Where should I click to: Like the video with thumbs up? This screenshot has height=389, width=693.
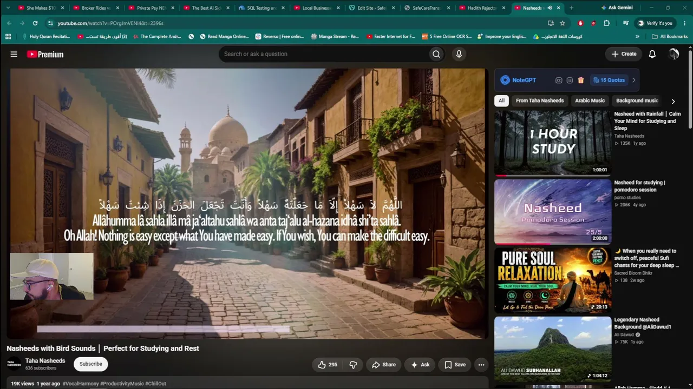click(x=328, y=365)
